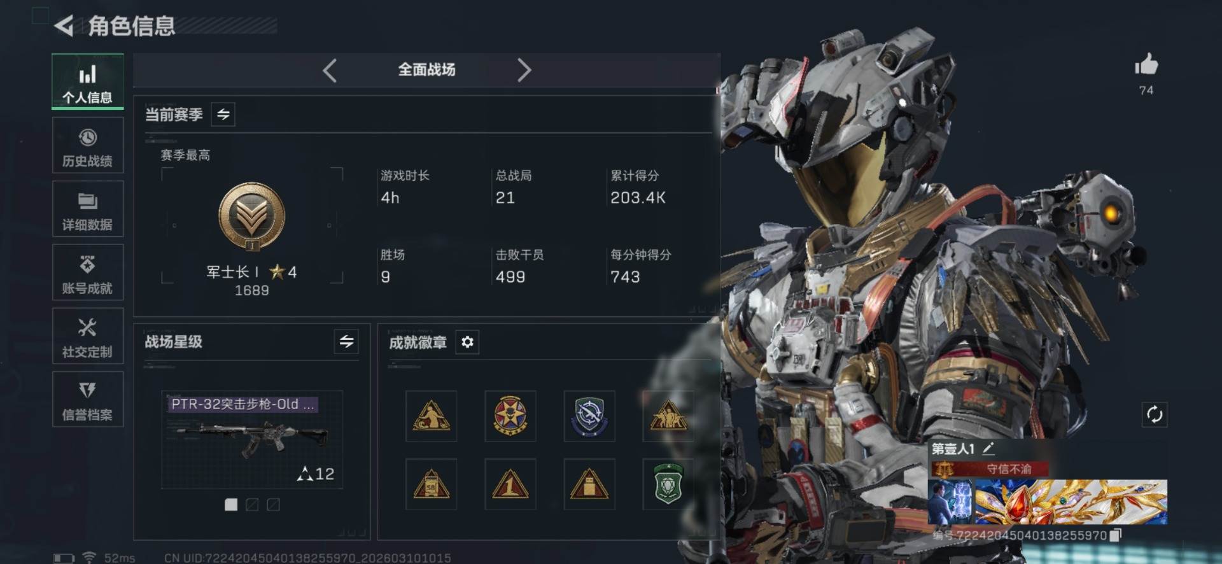Open 社交定制 customization
The width and height of the screenshot is (1222, 564).
pyautogui.click(x=88, y=336)
